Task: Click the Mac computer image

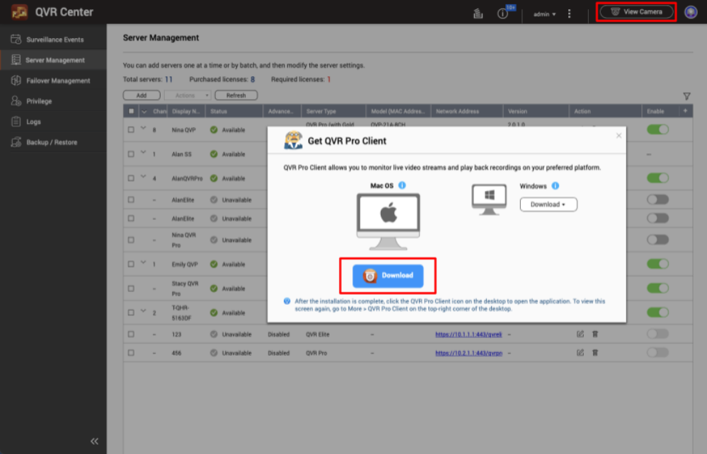Action: [389, 221]
